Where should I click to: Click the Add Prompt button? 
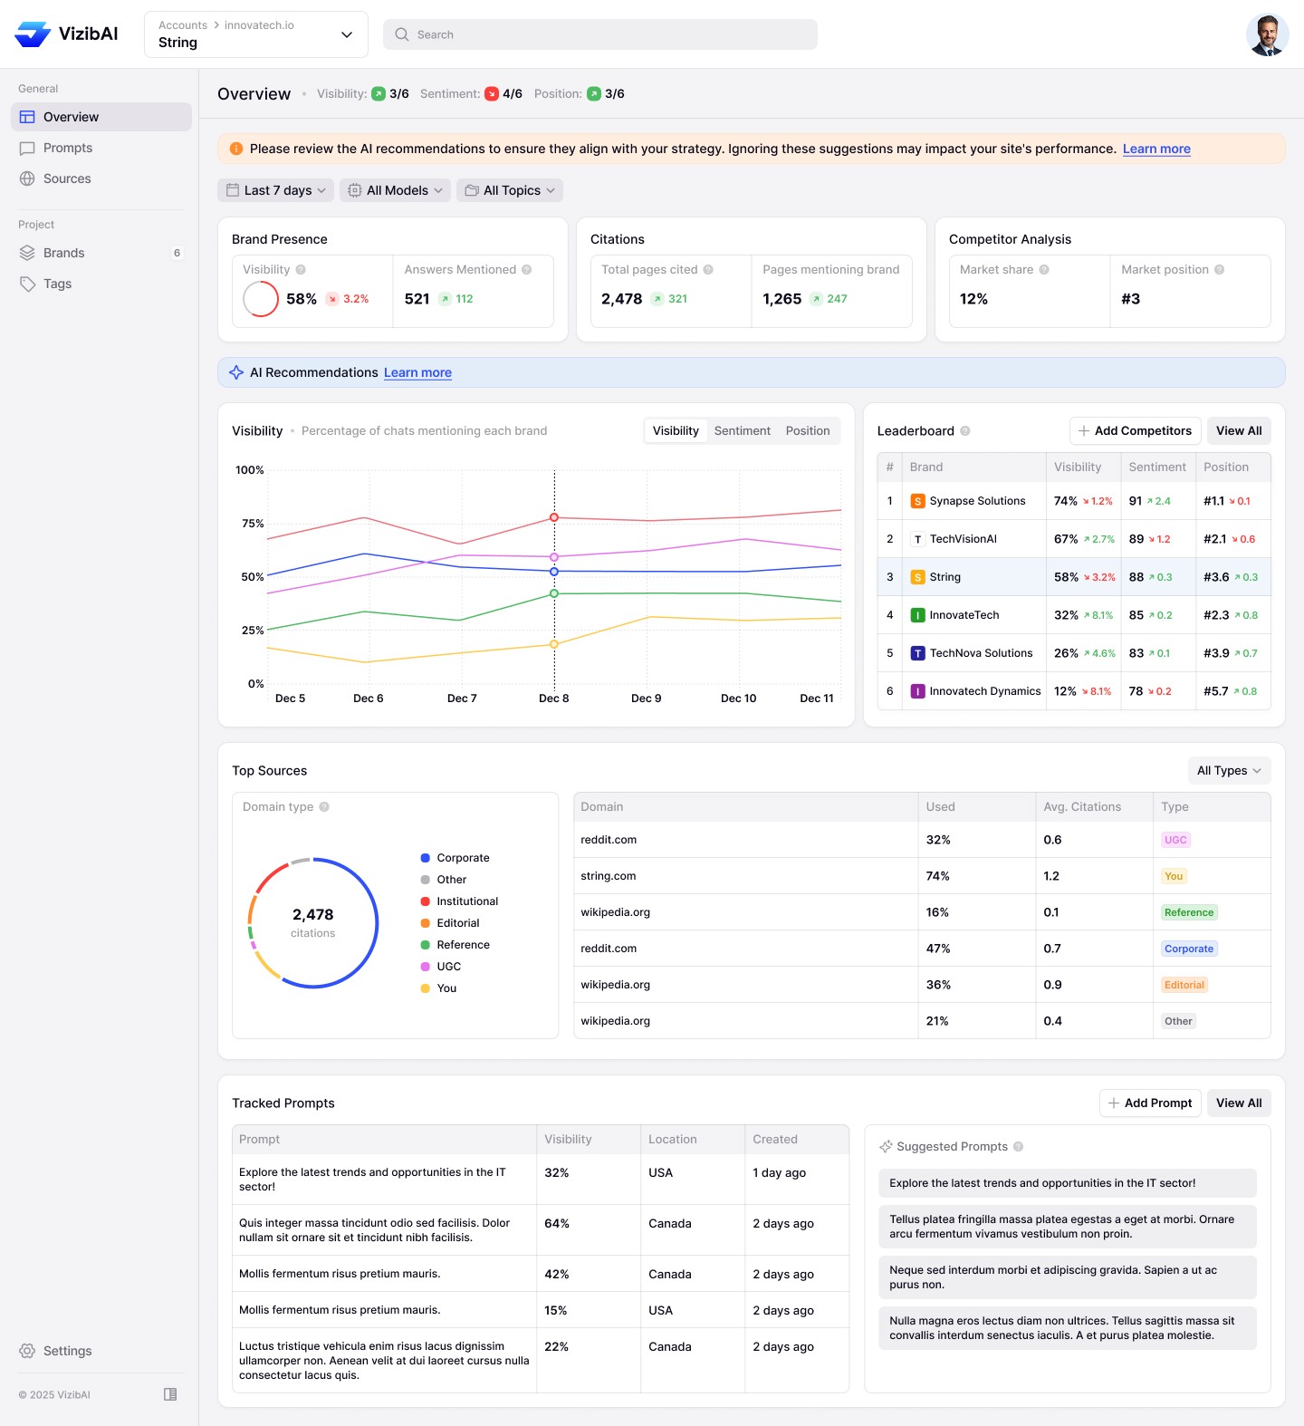[1150, 1103]
